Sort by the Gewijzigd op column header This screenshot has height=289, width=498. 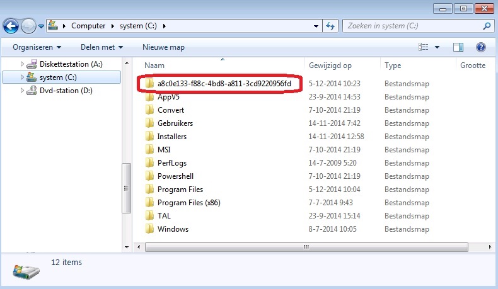pyautogui.click(x=330, y=65)
